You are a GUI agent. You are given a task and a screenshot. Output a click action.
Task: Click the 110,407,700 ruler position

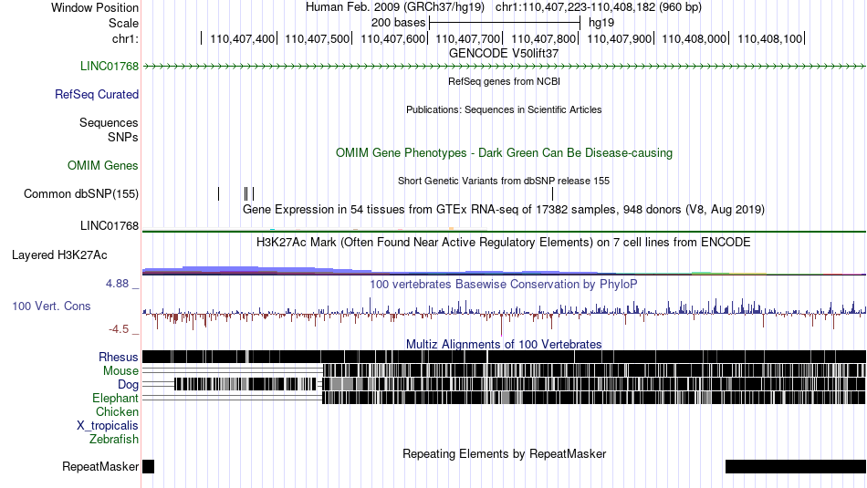coord(468,38)
